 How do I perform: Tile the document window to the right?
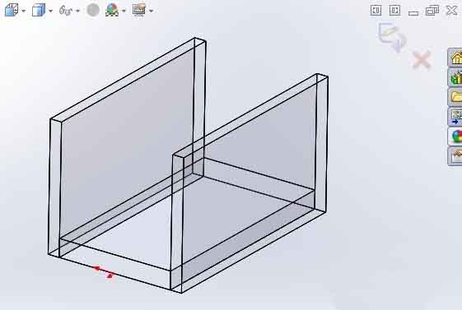point(394,11)
